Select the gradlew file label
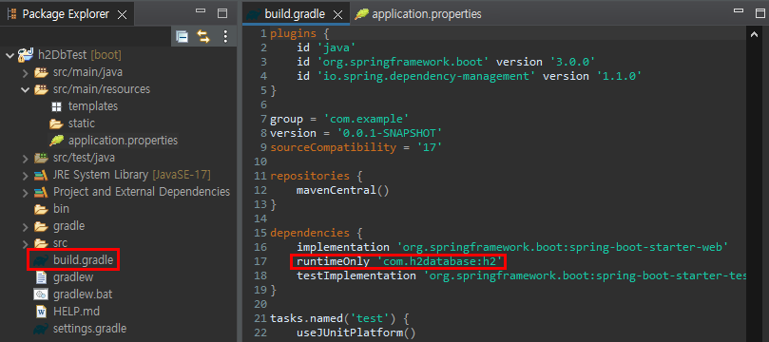Image resolution: width=769 pixels, height=342 pixels. click(73, 277)
